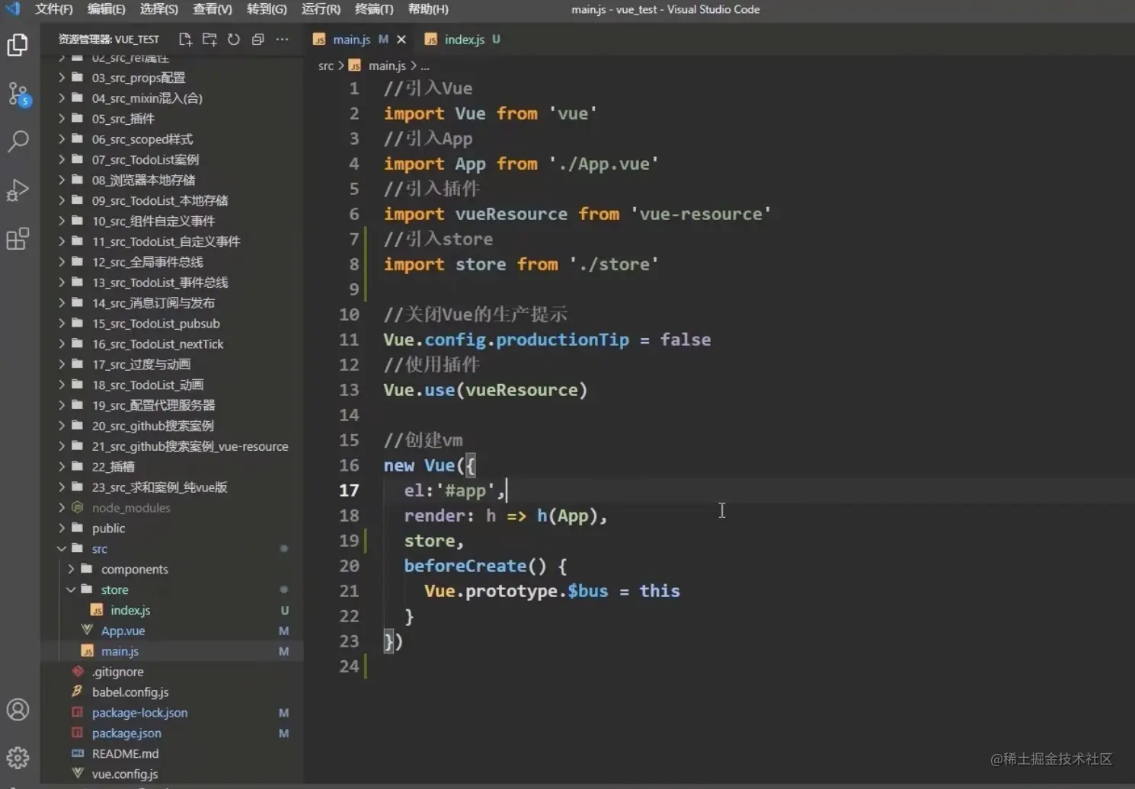Click the .gitignore file icon
1135x789 pixels.
click(78, 672)
